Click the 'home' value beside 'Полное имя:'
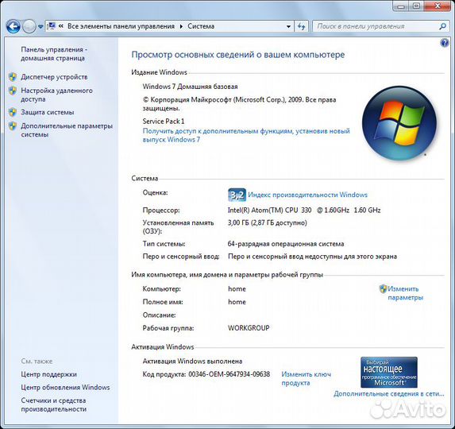The height and width of the screenshot is (429, 455). point(237,302)
